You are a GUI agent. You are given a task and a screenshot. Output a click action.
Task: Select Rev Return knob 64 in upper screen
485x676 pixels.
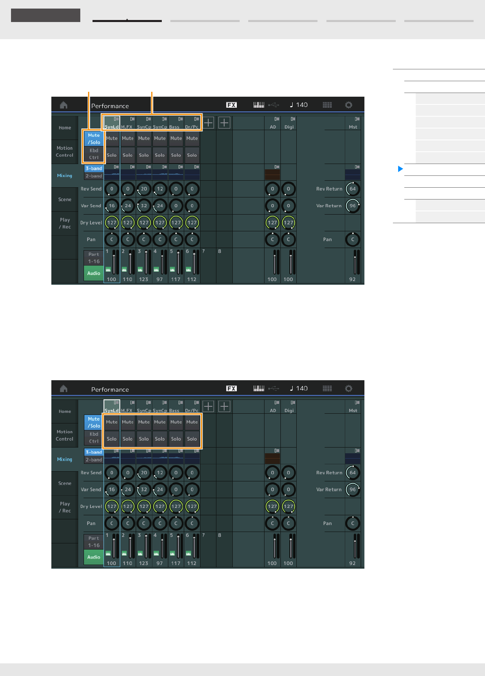pyautogui.click(x=353, y=189)
